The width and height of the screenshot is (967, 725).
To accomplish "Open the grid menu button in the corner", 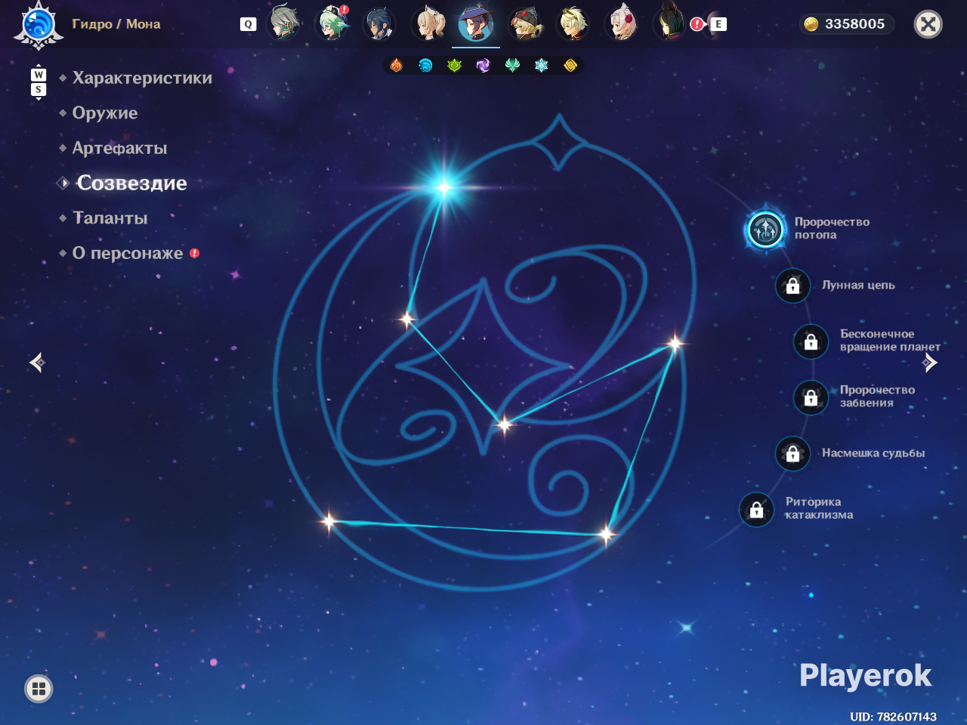I will tap(39, 688).
